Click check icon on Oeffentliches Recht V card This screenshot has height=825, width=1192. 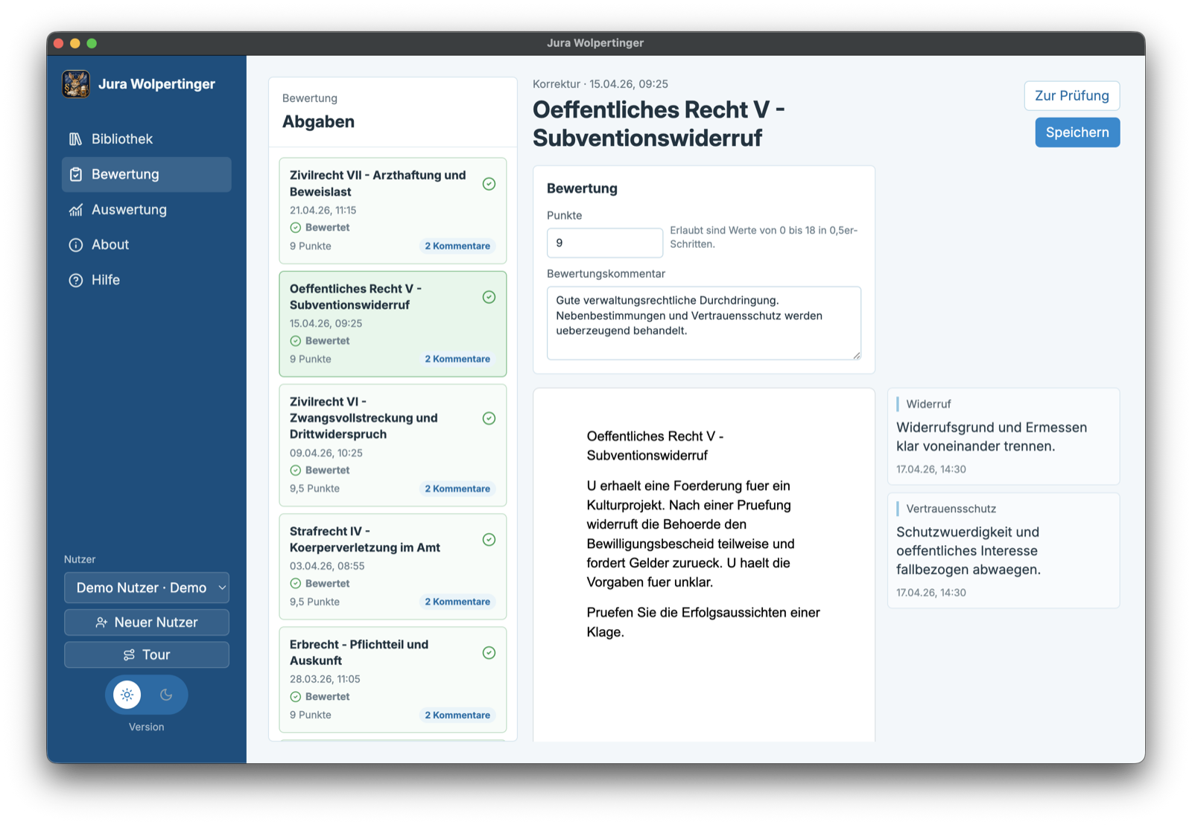(x=489, y=297)
